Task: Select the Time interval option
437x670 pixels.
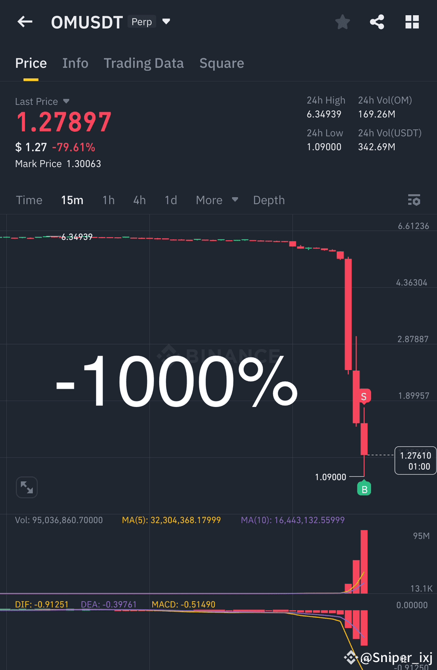Action: pos(29,200)
